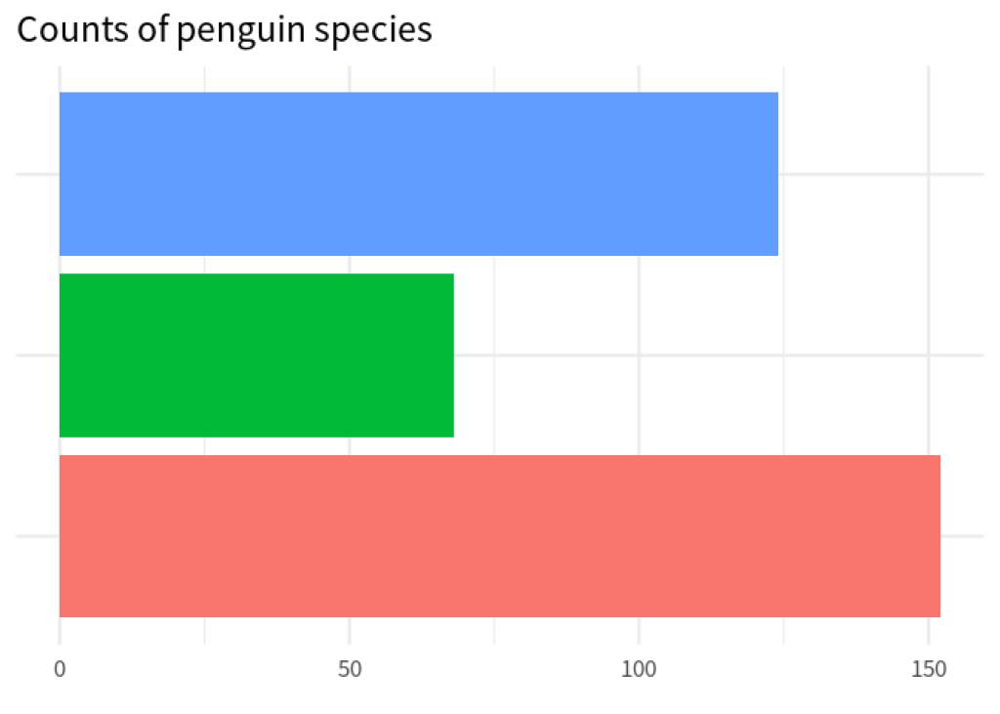
Task: Click the x-axis label 50
Action: (x=350, y=669)
